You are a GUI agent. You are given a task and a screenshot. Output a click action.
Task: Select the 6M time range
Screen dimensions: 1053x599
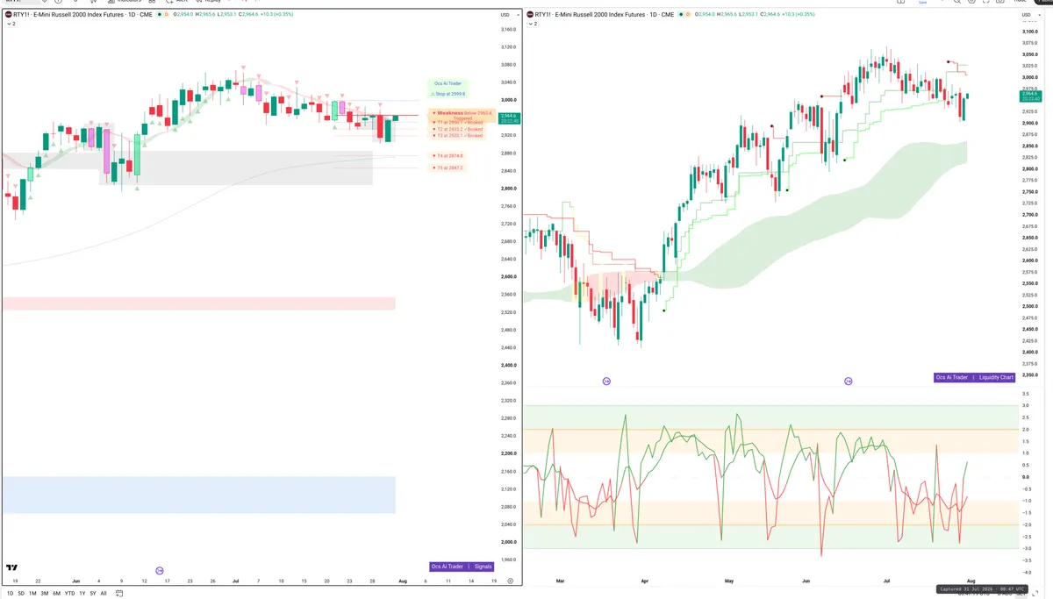[x=57, y=594]
